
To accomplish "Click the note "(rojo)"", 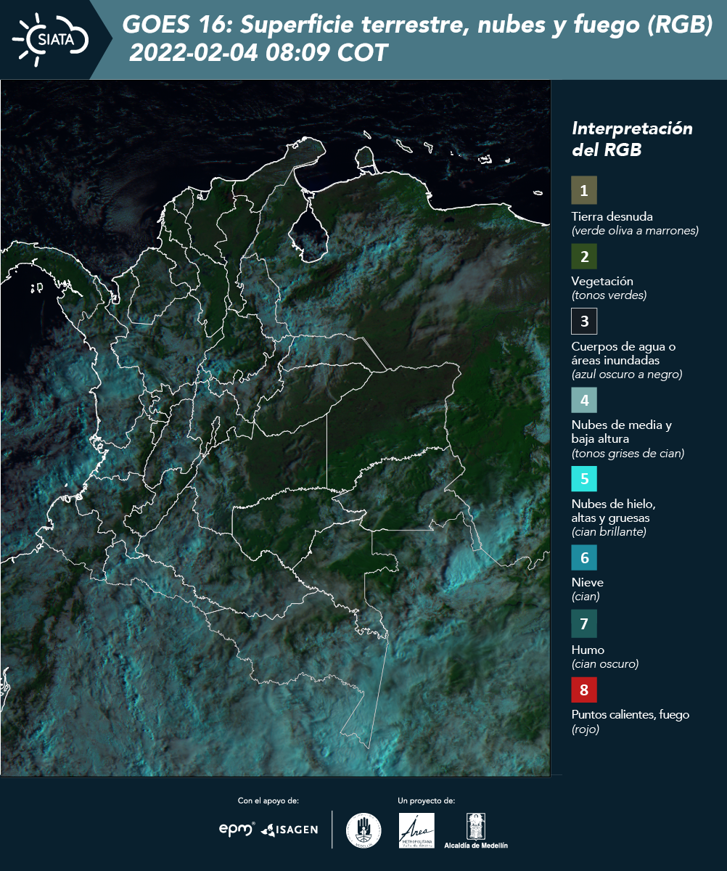I will [586, 730].
